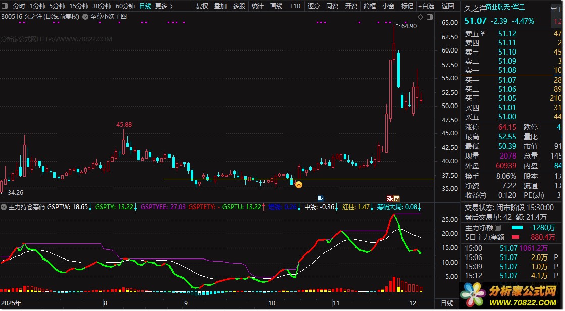Viewport: 565px width, 311px height.
Task: Click the 卖五 price 51.12
Action: pyautogui.click(x=507, y=33)
